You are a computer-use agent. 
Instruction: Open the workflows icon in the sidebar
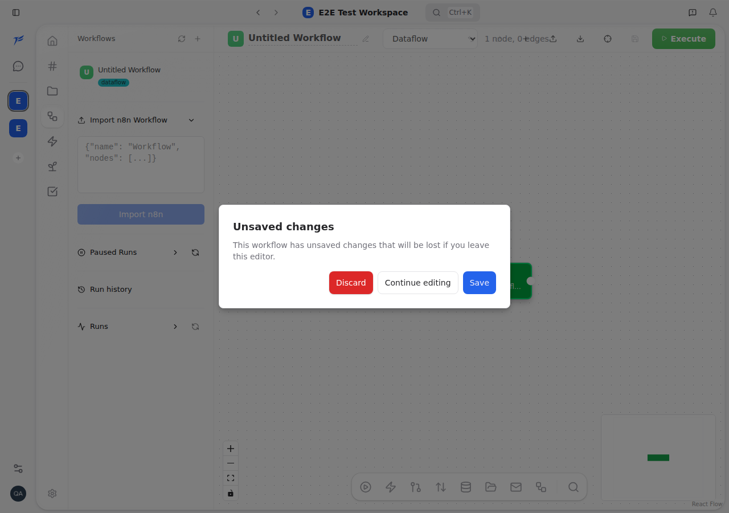pyautogui.click(x=52, y=116)
